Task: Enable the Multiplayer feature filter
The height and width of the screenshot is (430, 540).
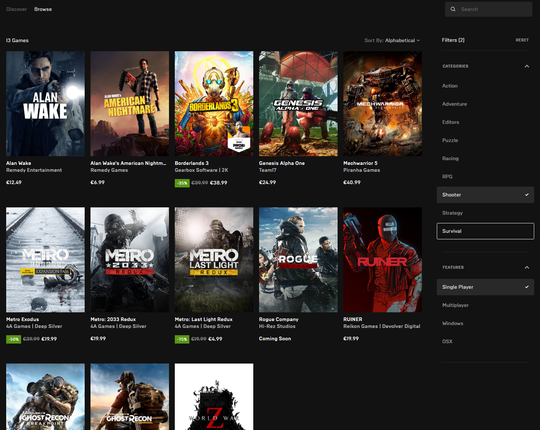Action: click(x=485, y=305)
